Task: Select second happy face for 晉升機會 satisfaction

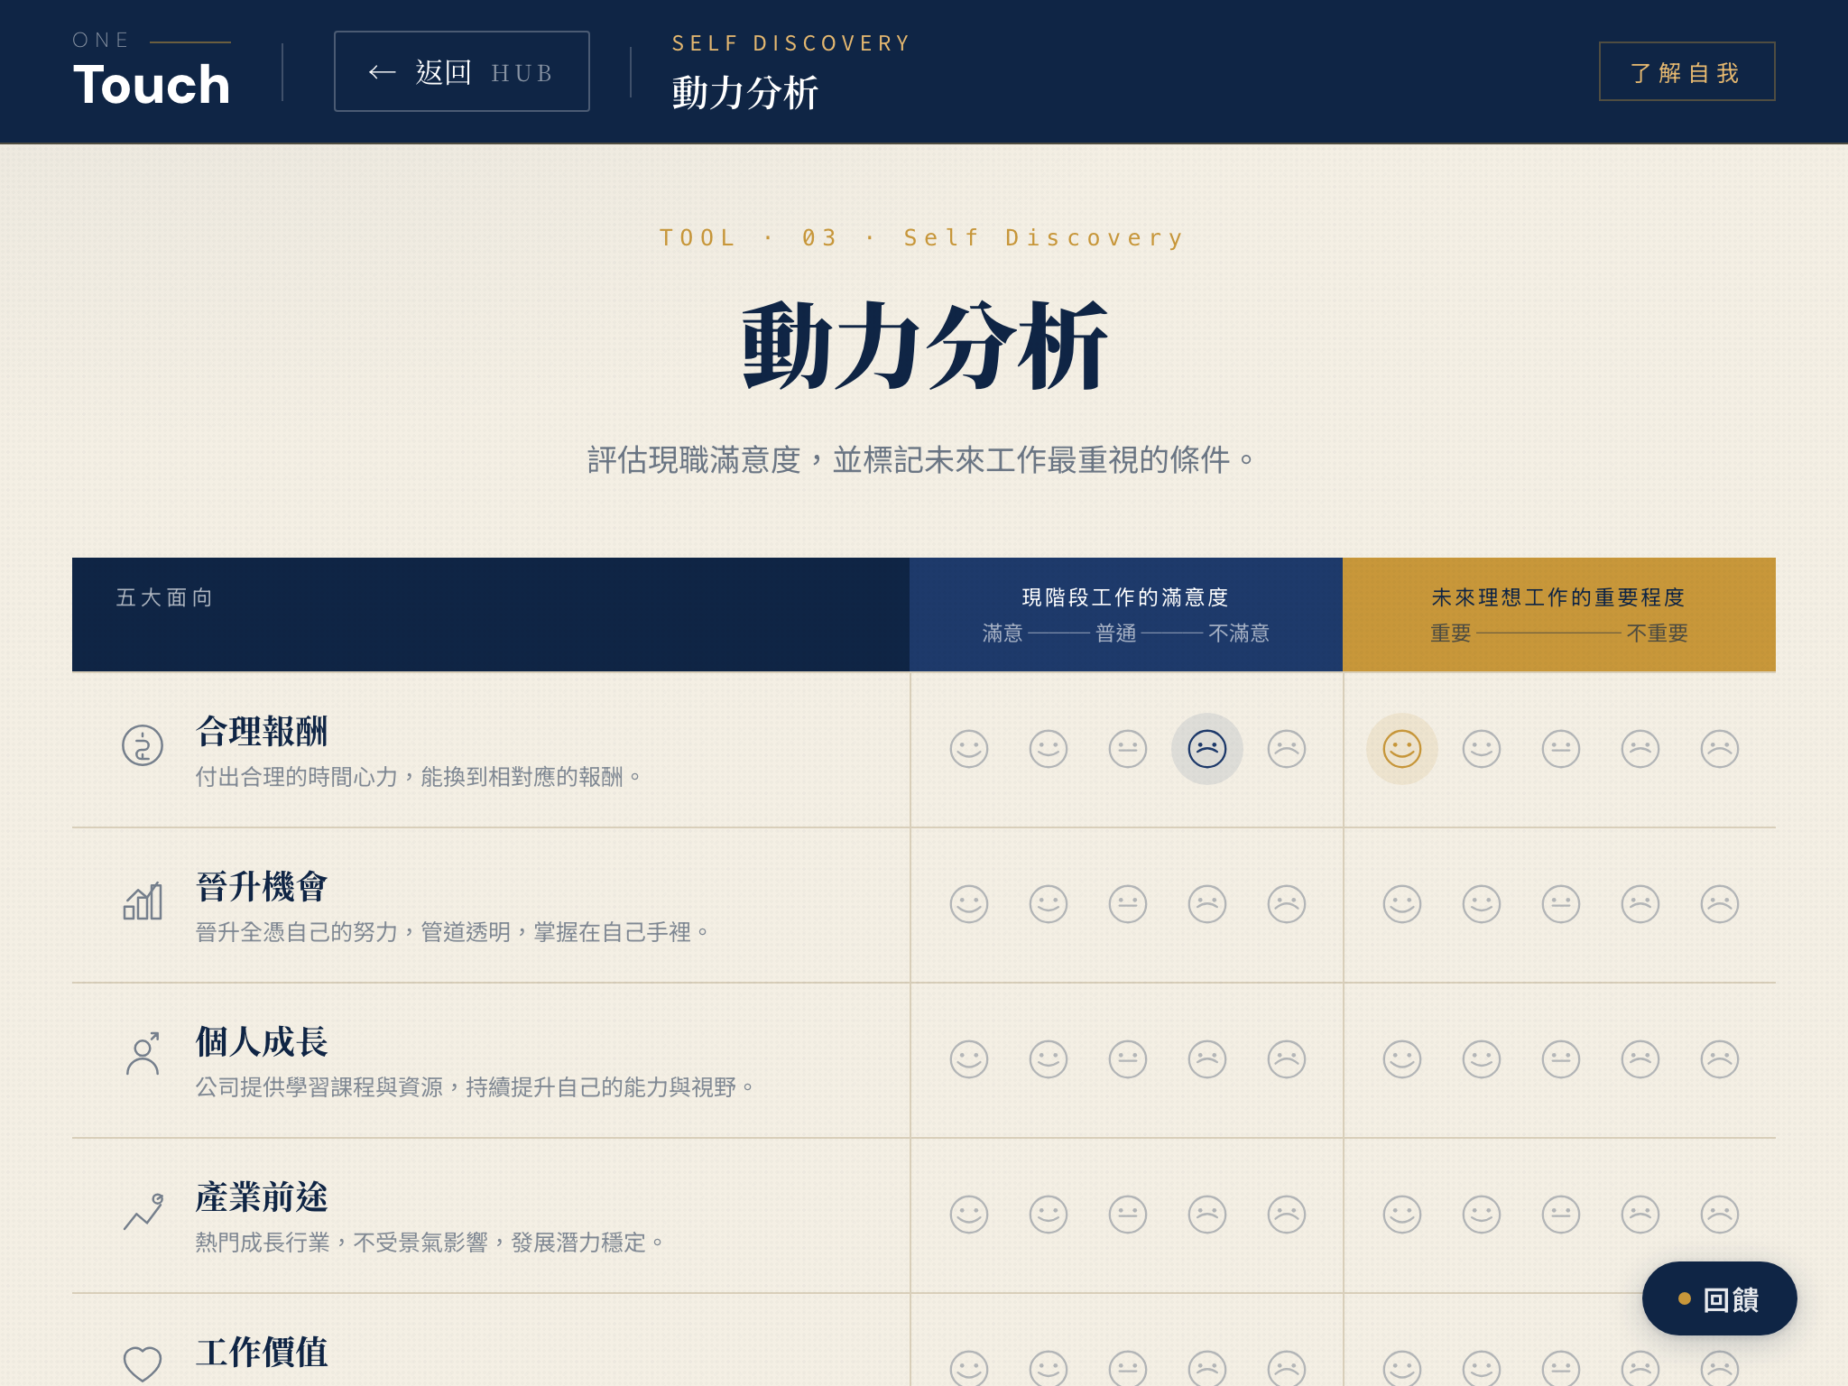Action: point(1049,904)
